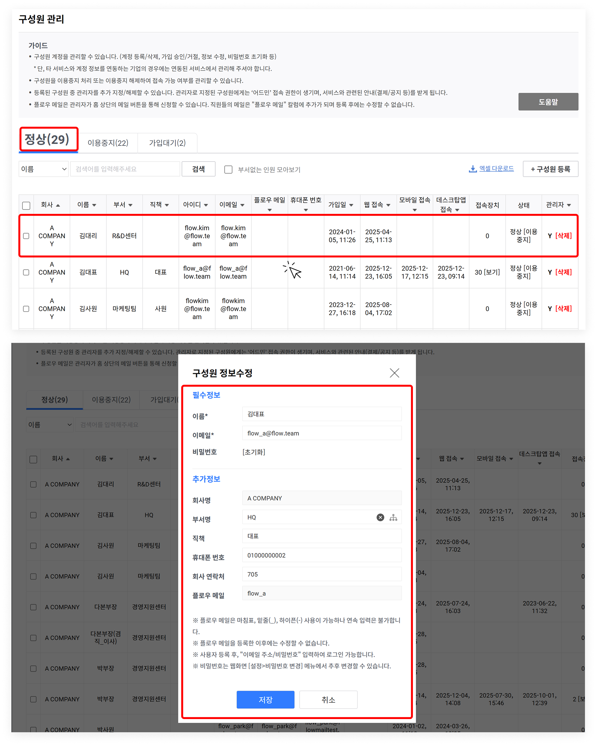The width and height of the screenshot is (597, 746).
Task: Open the 이름 search type dropdown
Action: [44, 169]
